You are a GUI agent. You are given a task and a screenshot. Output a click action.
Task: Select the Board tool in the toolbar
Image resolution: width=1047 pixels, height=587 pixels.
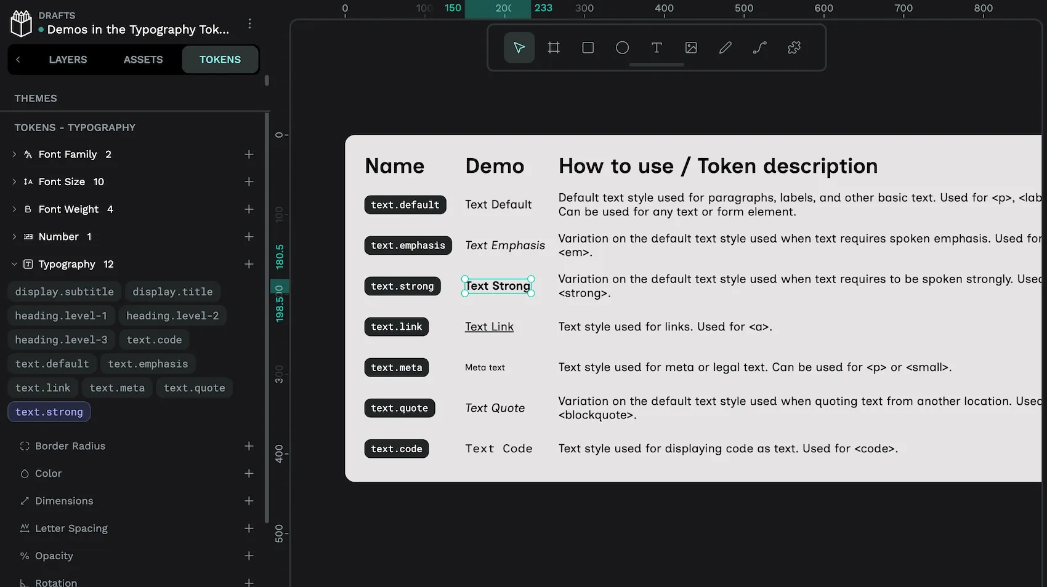click(x=553, y=47)
